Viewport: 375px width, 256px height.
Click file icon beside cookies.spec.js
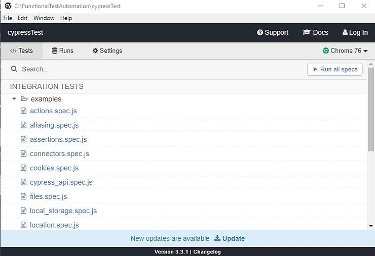point(23,168)
